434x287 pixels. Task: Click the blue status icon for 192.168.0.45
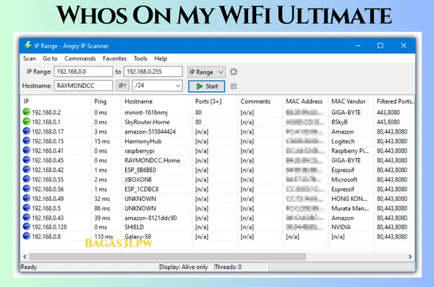coord(26,160)
